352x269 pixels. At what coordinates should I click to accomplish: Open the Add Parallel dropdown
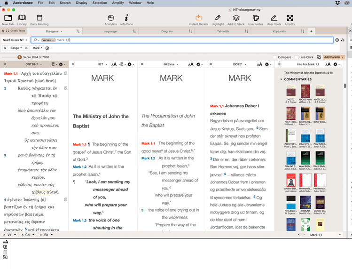pyautogui.click(x=334, y=57)
